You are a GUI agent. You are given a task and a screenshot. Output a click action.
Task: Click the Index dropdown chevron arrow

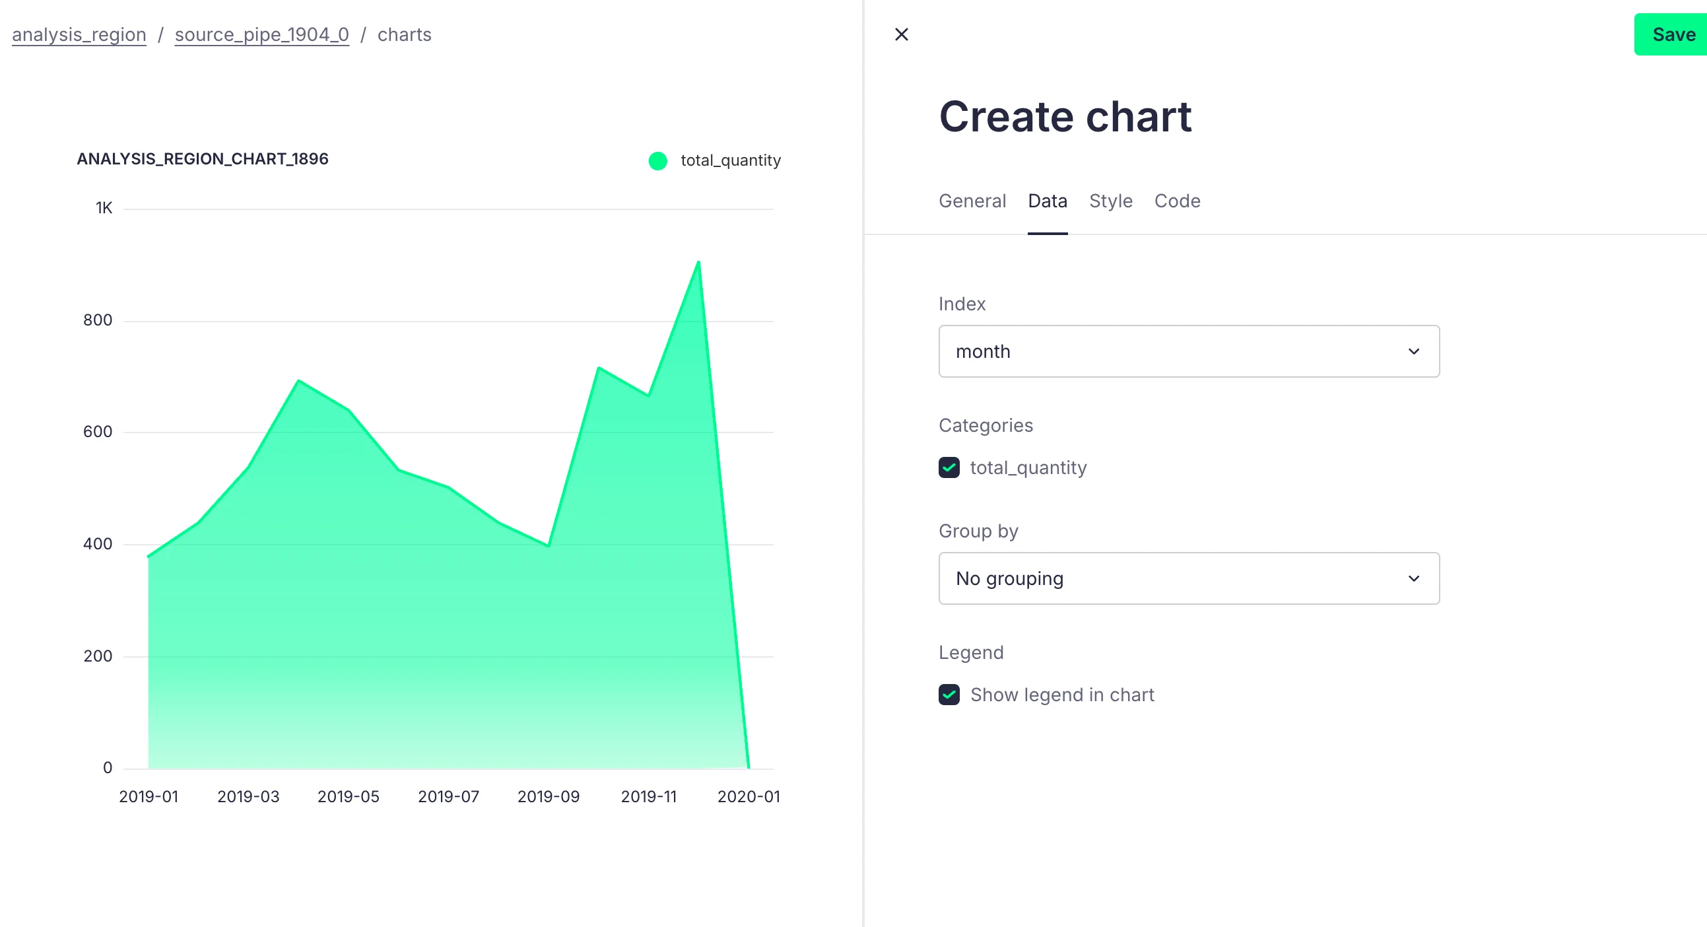[x=1413, y=351]
